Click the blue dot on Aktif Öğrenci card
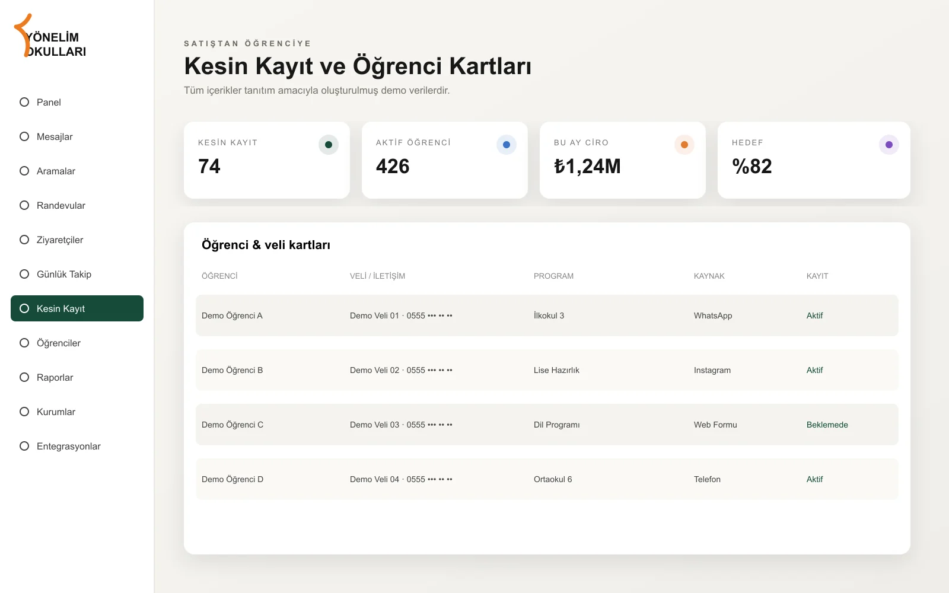This screenshot has height=593, width=949. tap(507, 145)
